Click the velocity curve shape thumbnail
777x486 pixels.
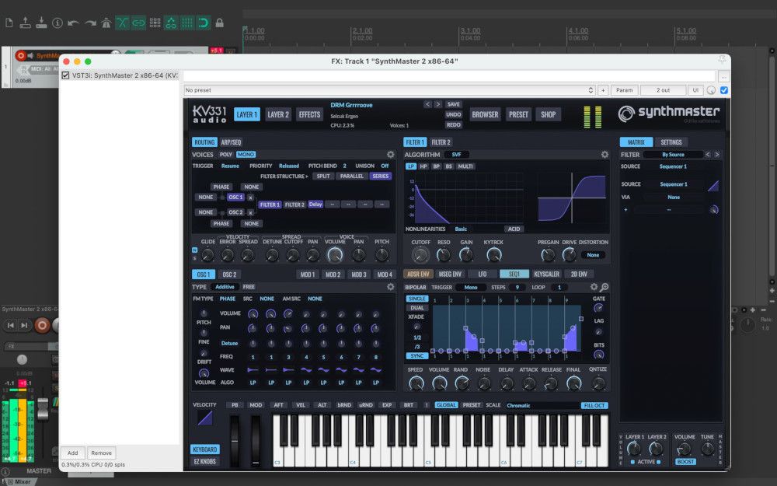pyautogui.click(x=204, y=418)
